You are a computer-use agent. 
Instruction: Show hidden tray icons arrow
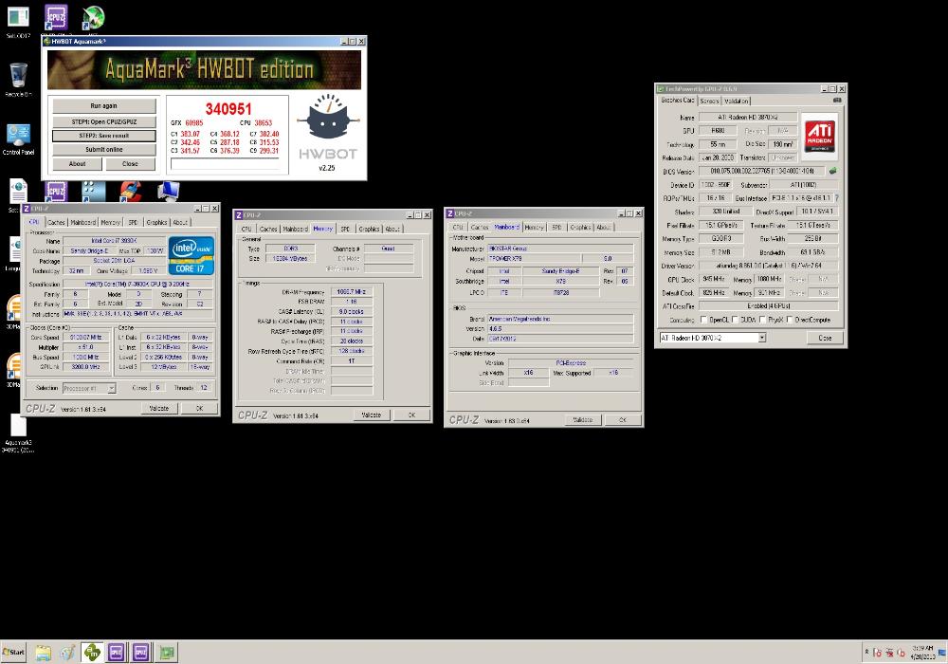tap(867, 652)
